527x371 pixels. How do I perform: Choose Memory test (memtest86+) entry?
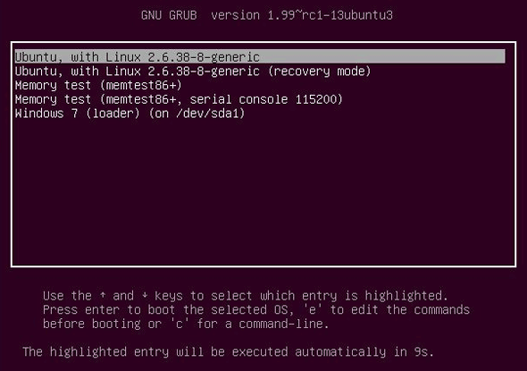pos(98,86)
